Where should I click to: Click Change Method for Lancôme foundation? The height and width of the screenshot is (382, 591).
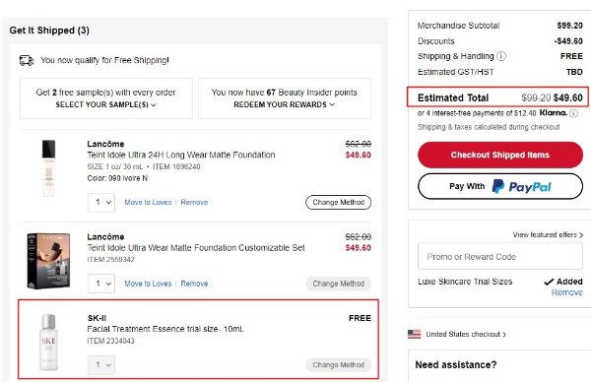[338, 202]
